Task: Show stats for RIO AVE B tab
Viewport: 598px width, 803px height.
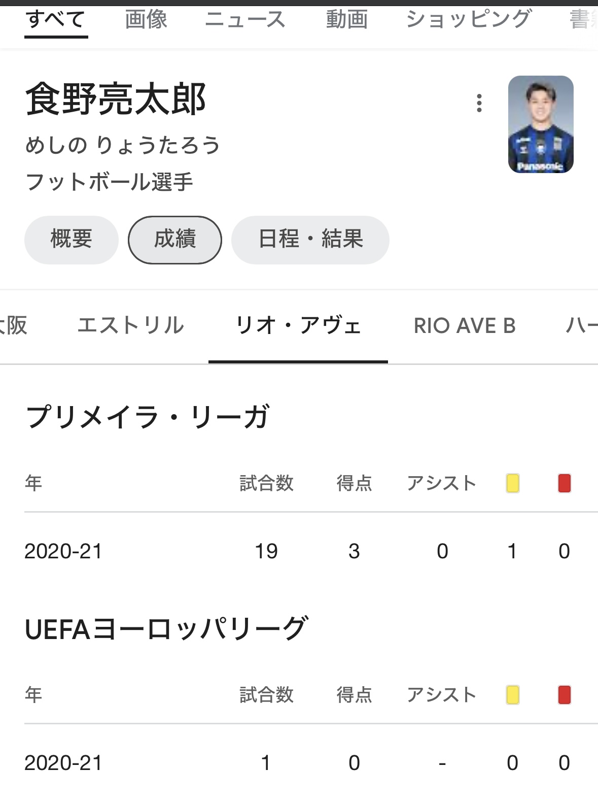Action: point(465,325)
